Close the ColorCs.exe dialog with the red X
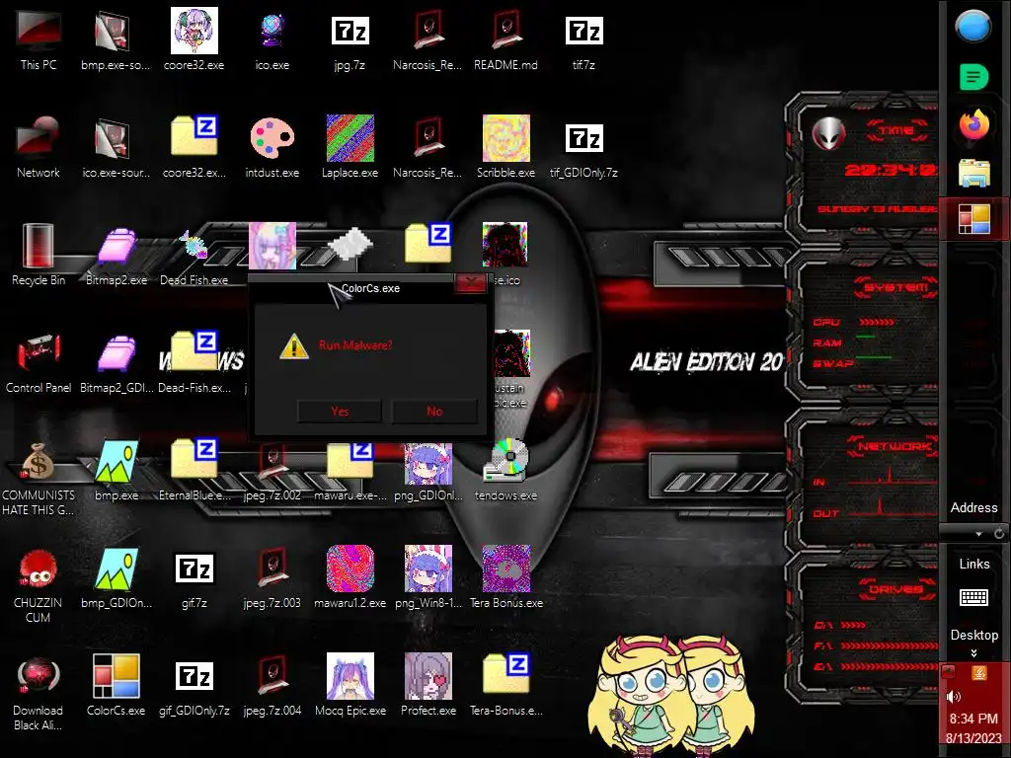Screen dimensions: 1011x758 [x=471, y=282]
